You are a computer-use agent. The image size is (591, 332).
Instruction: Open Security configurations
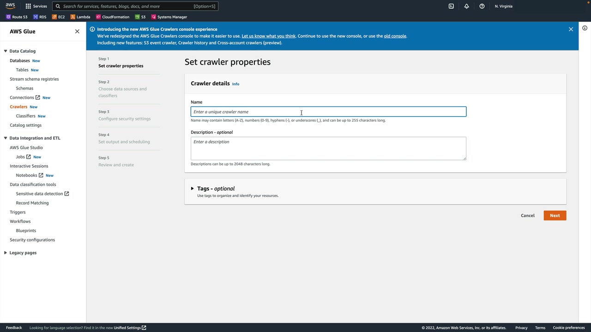click(x=32, y=240)
